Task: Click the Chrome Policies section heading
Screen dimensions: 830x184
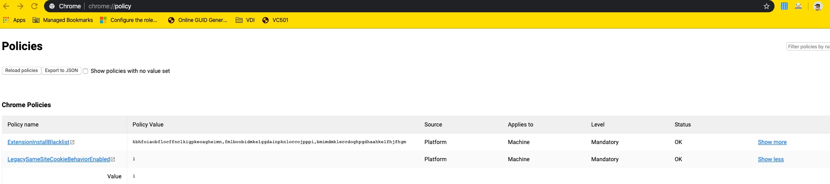Action: (26, 105)
